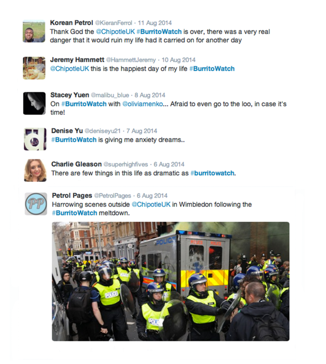Open the Petrol Pages display name
The width and height of the screenshot is (326, 364).
tap(72, 195)
